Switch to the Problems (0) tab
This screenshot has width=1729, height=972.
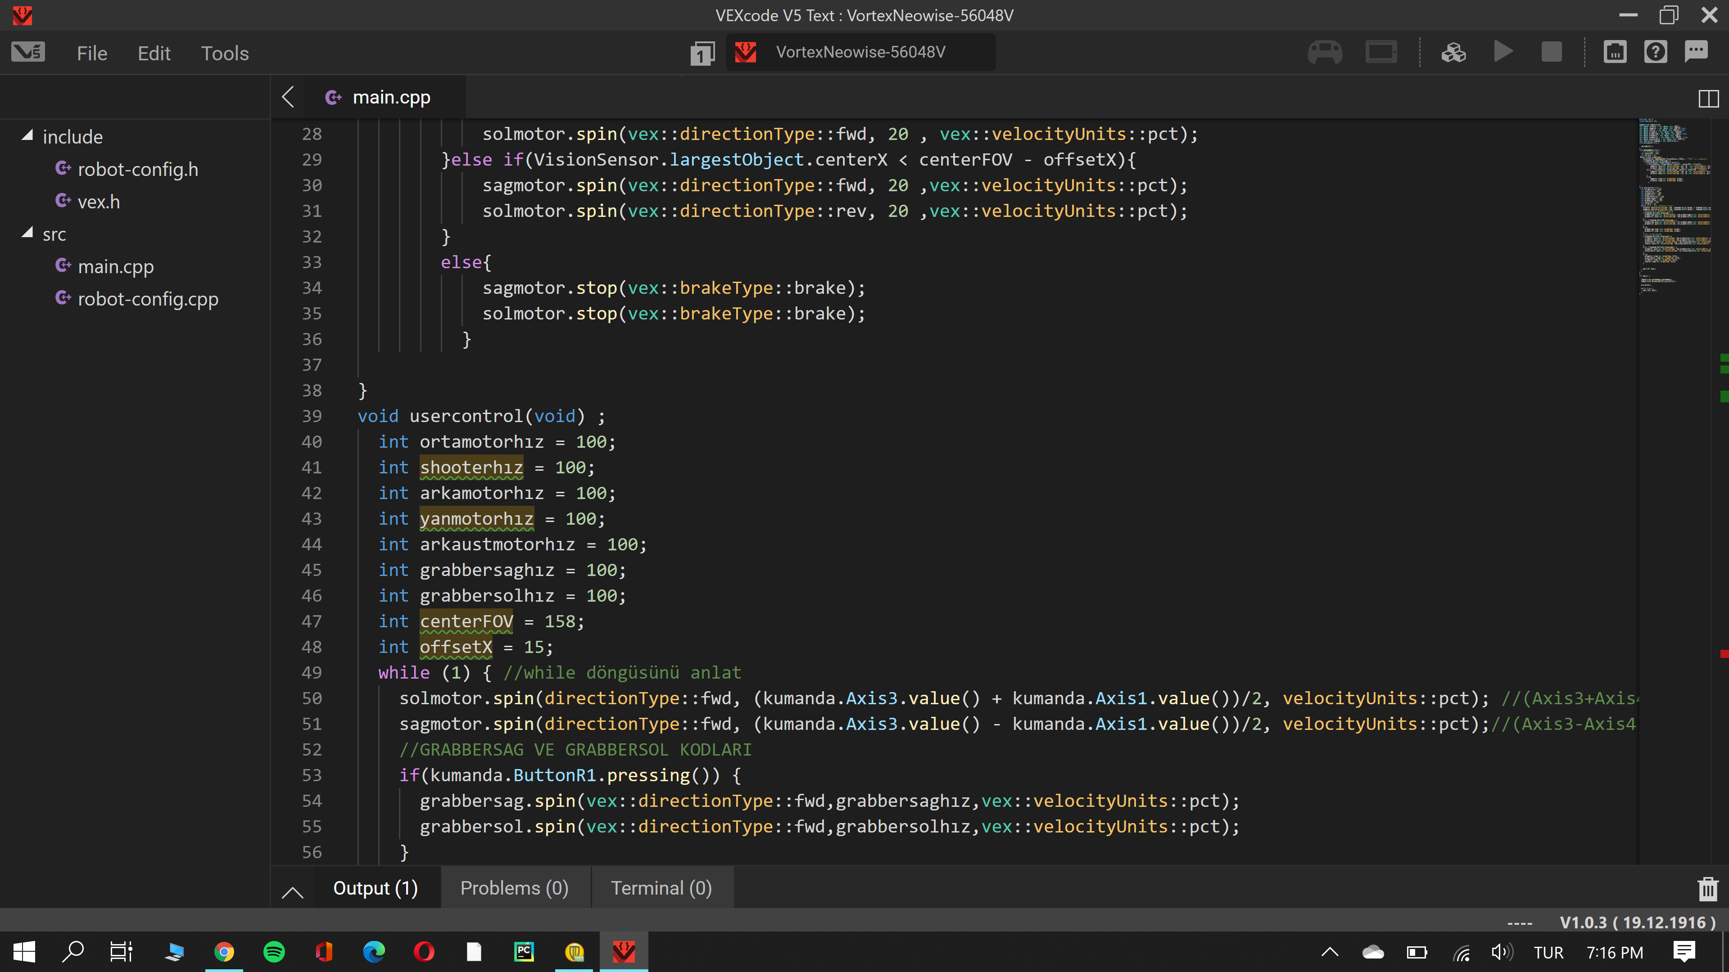(514, 888)
